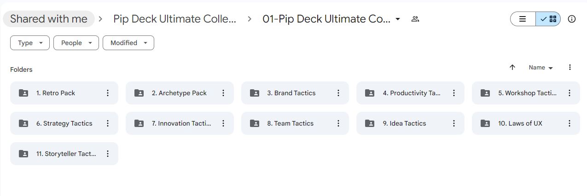Select the 6. Strategy Tactics folder

pos(64,123)
